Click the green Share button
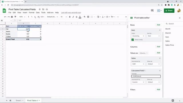The image size is (183, 103). pos(169,11)
